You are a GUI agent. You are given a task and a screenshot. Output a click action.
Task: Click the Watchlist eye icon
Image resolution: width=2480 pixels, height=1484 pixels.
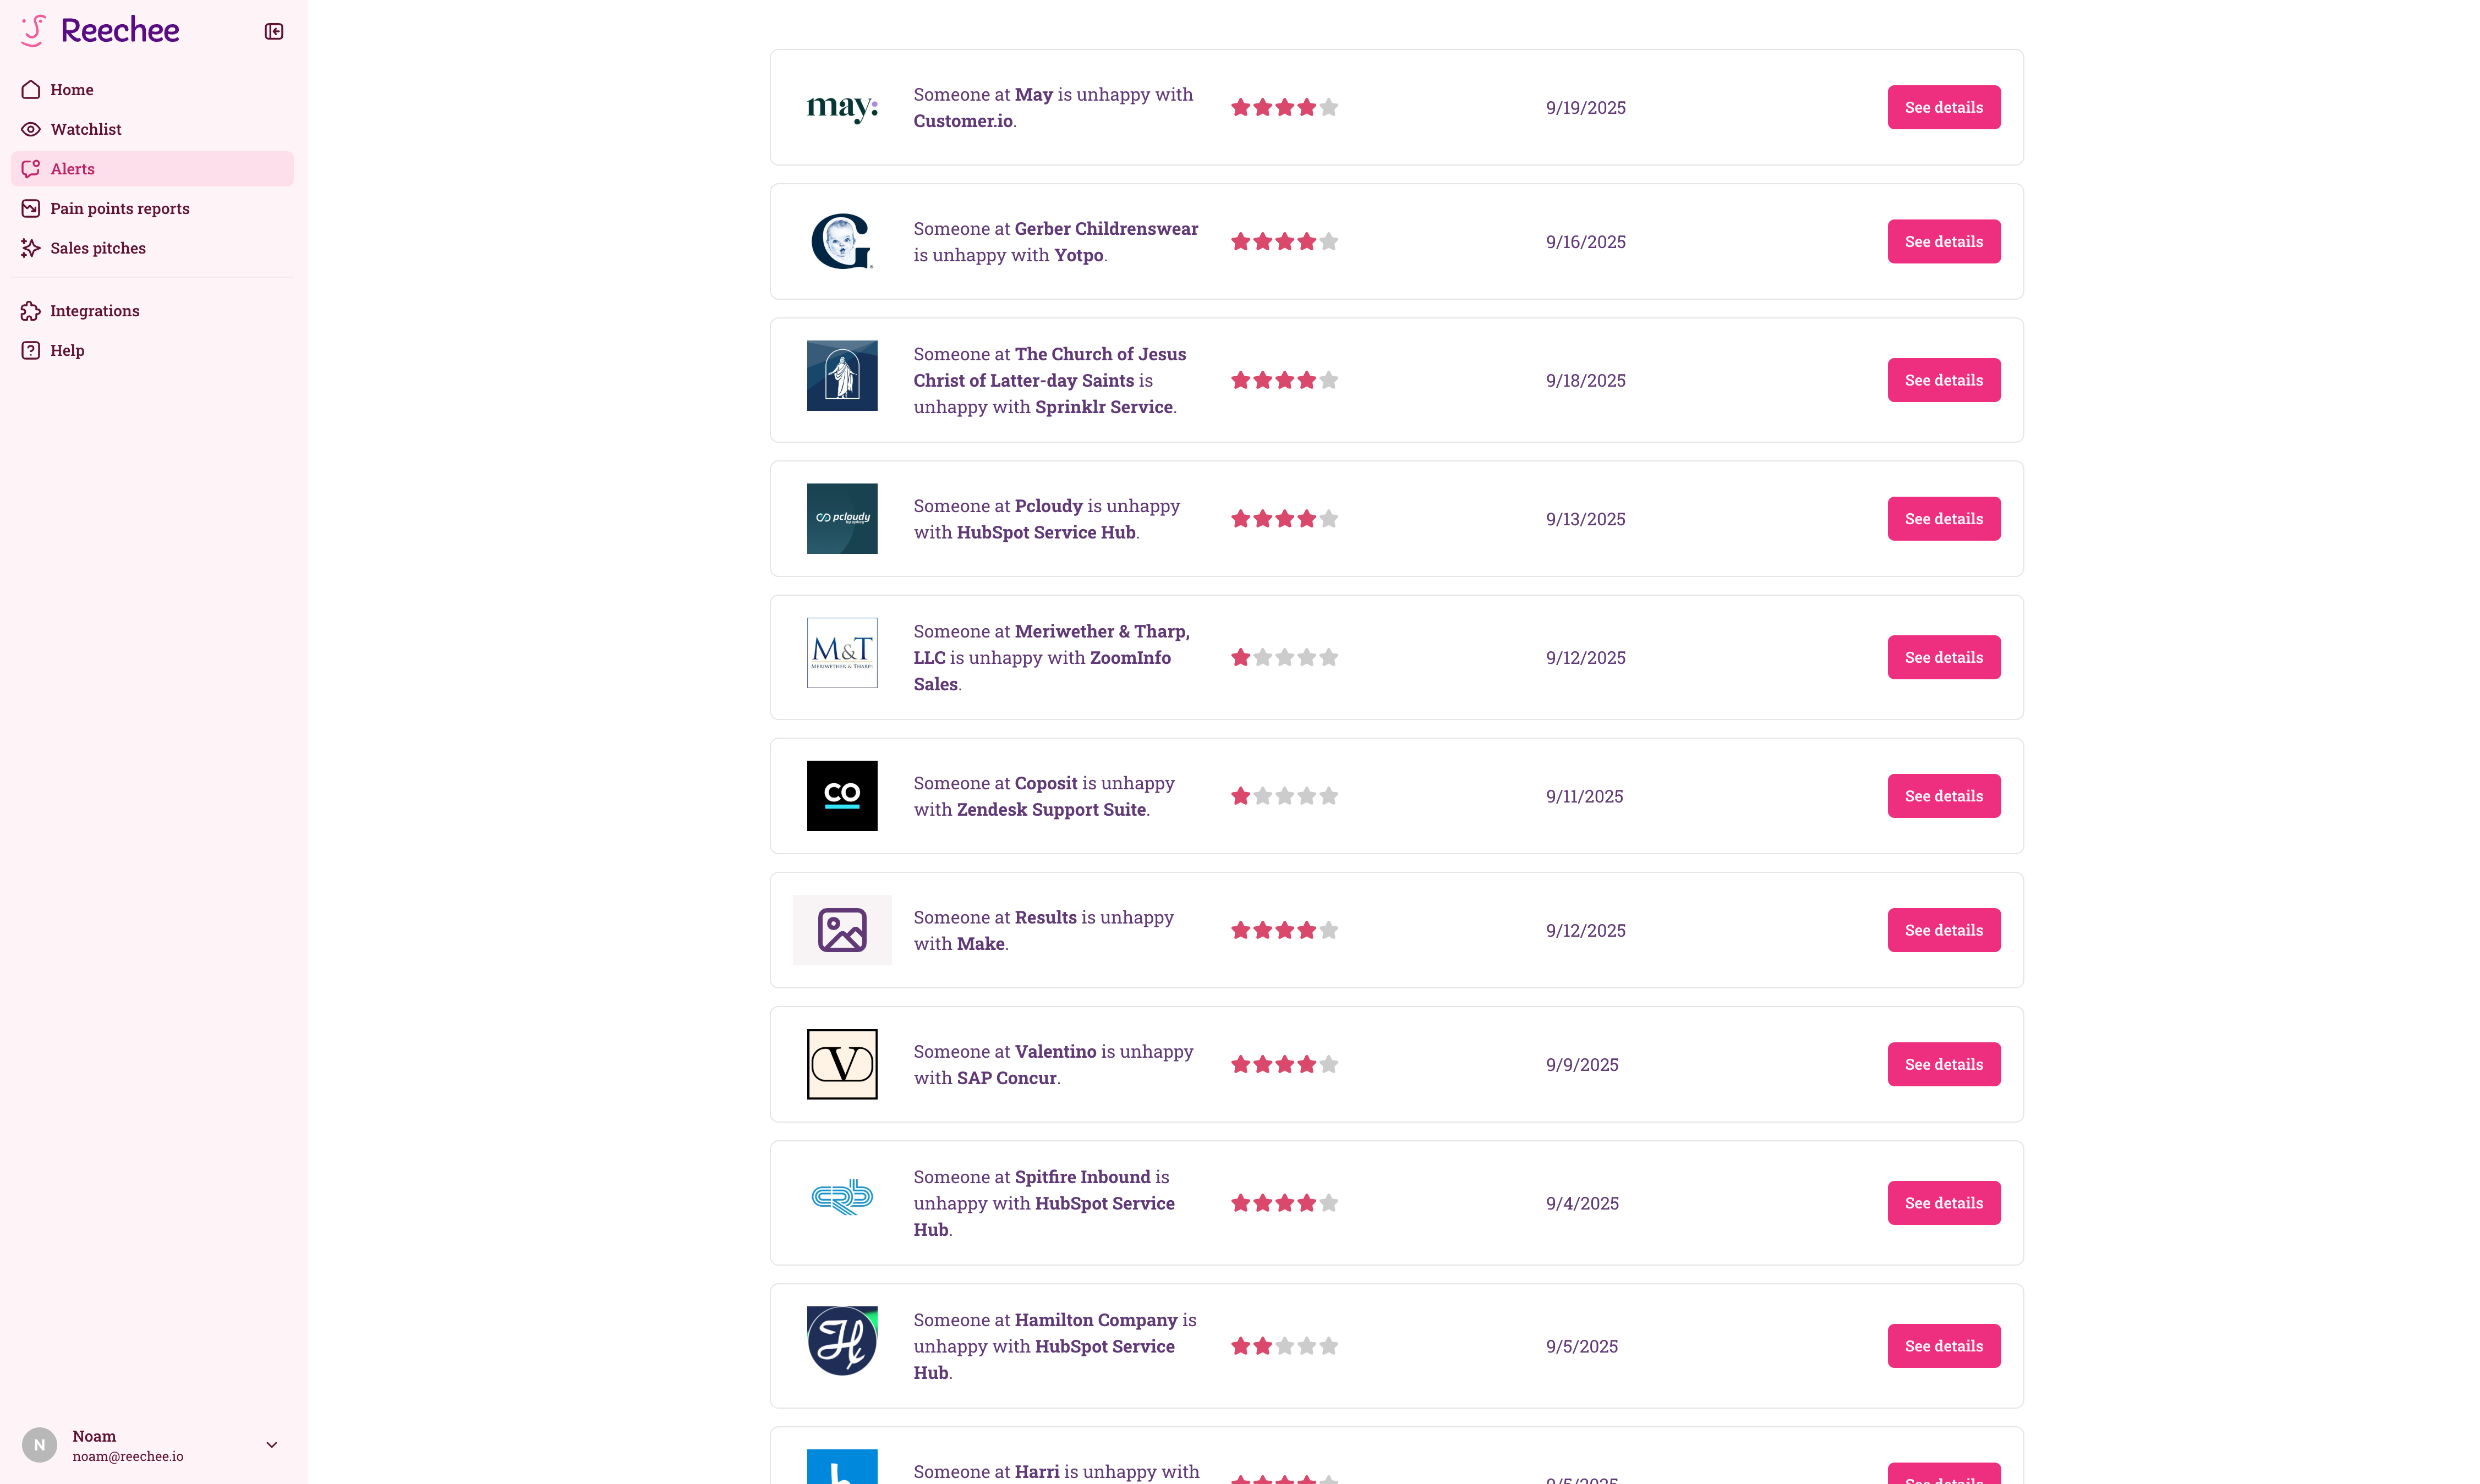point(31,129)
